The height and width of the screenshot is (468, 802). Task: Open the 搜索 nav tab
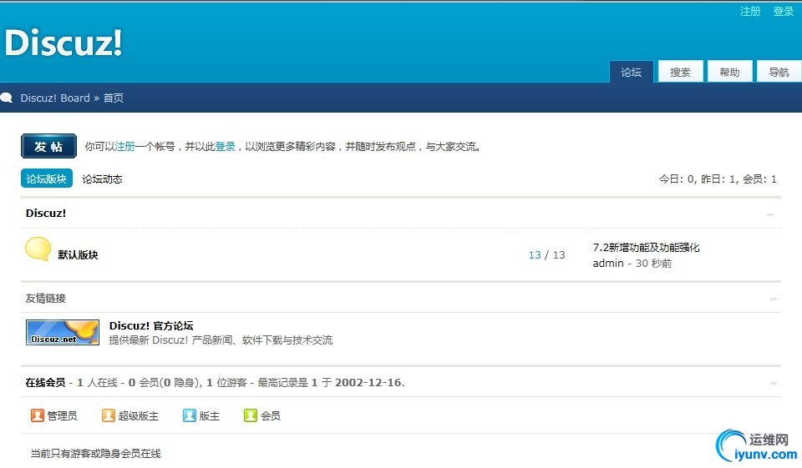pos(680,72)
